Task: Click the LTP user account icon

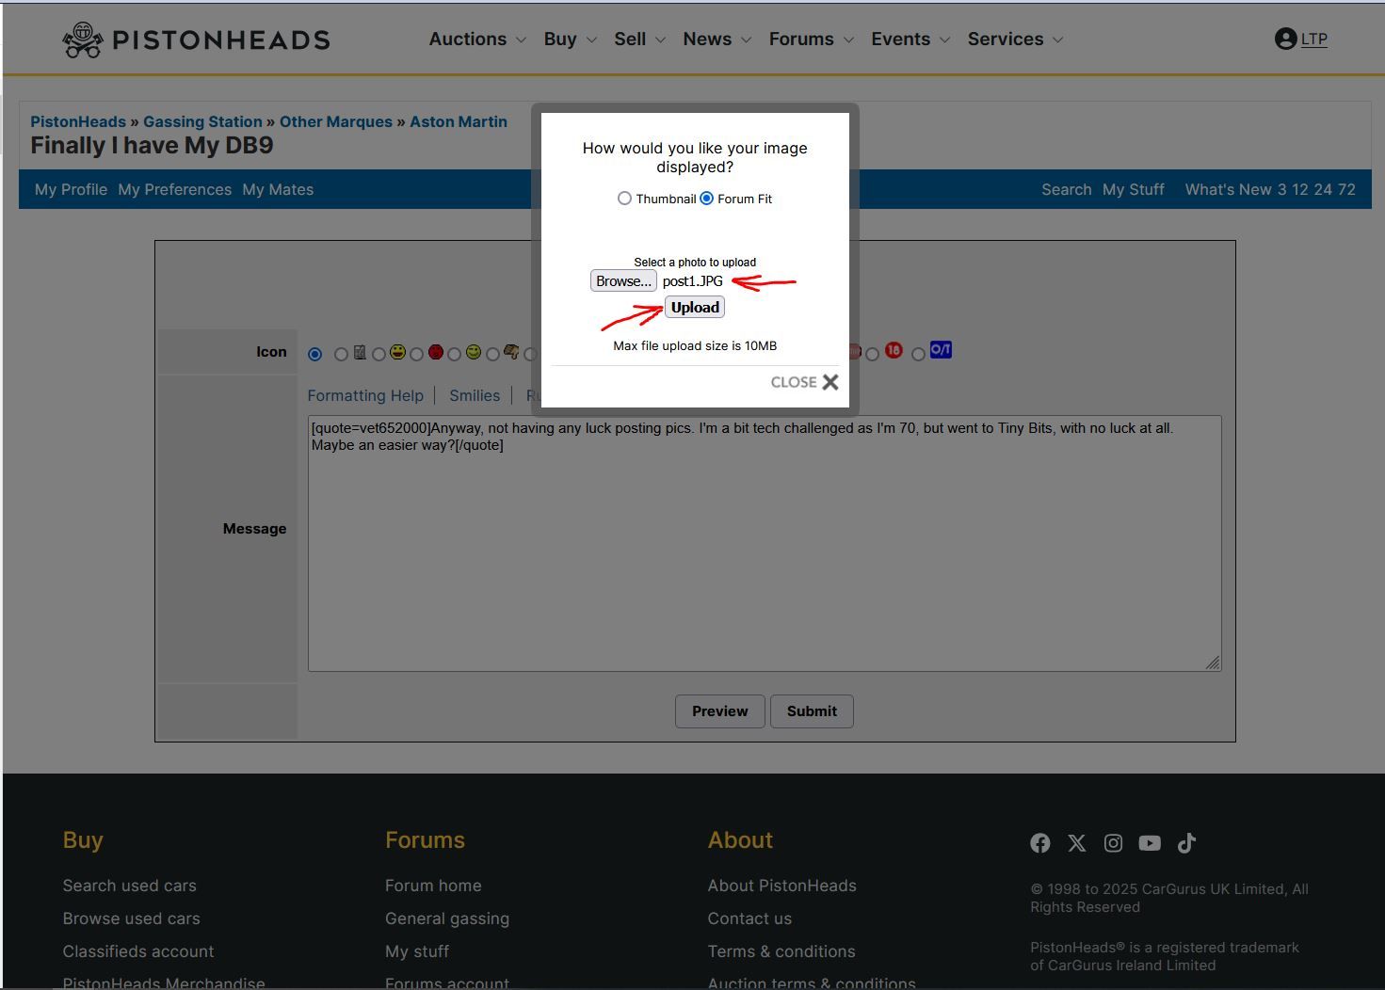Action: coord(1285,39)
